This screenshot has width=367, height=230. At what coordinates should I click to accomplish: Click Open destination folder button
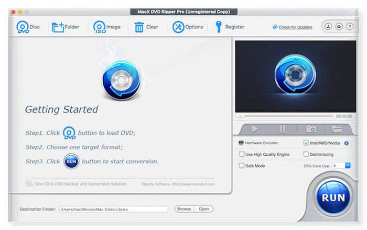tap(203, 209)
